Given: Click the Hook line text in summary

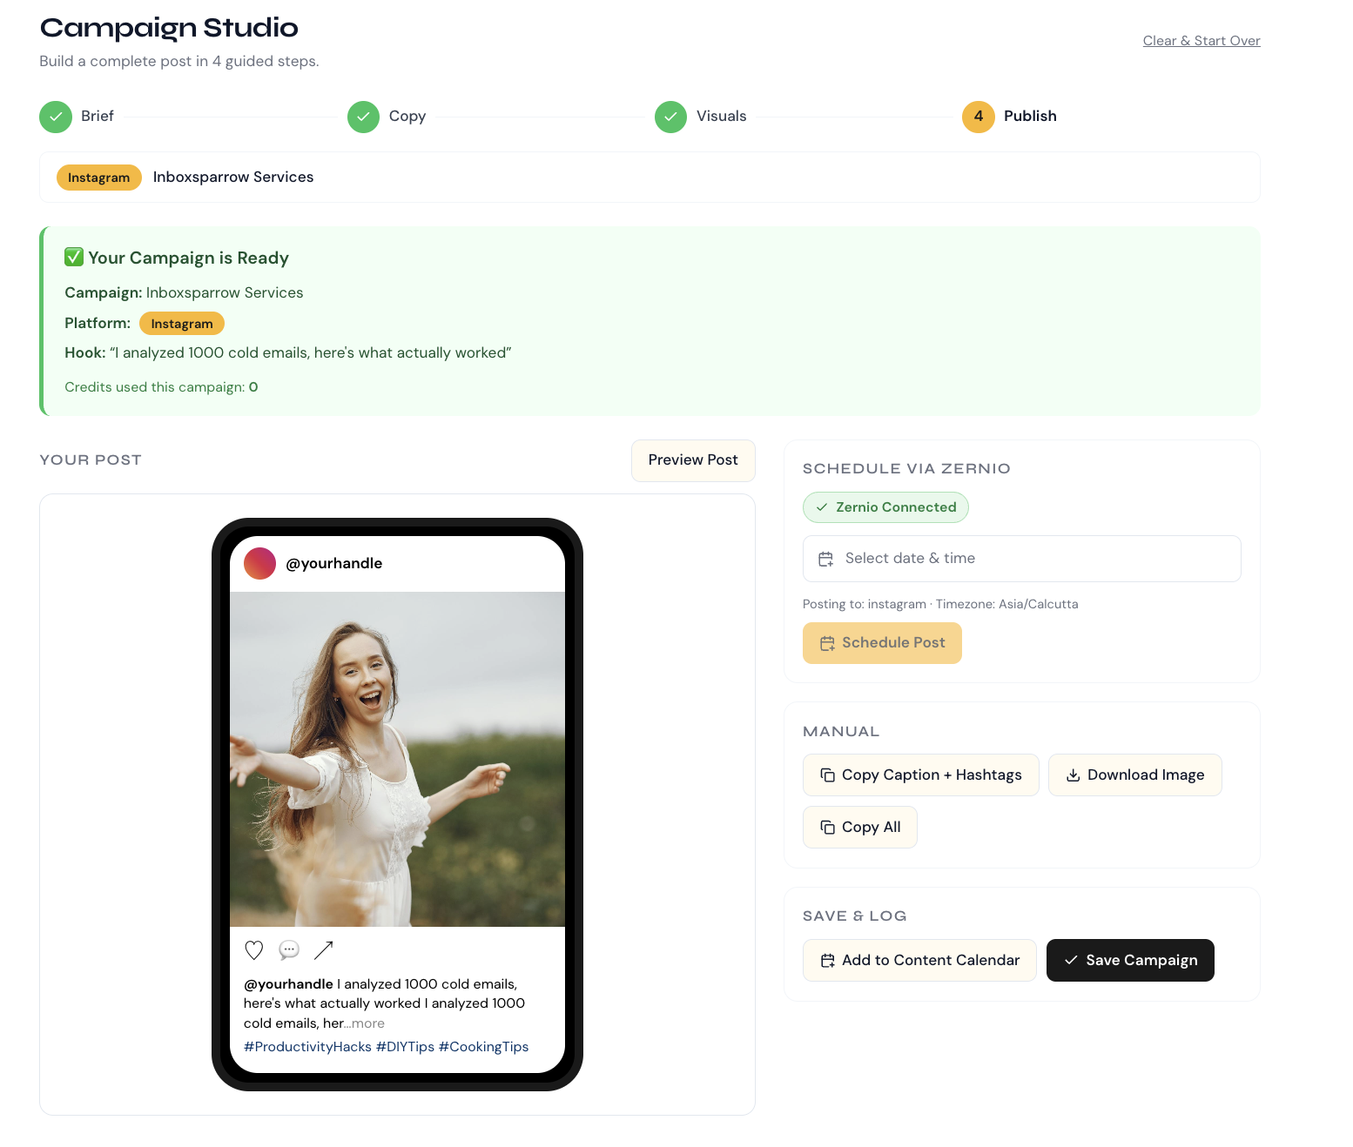Looking at the screenshot, I should coord(288,352).
